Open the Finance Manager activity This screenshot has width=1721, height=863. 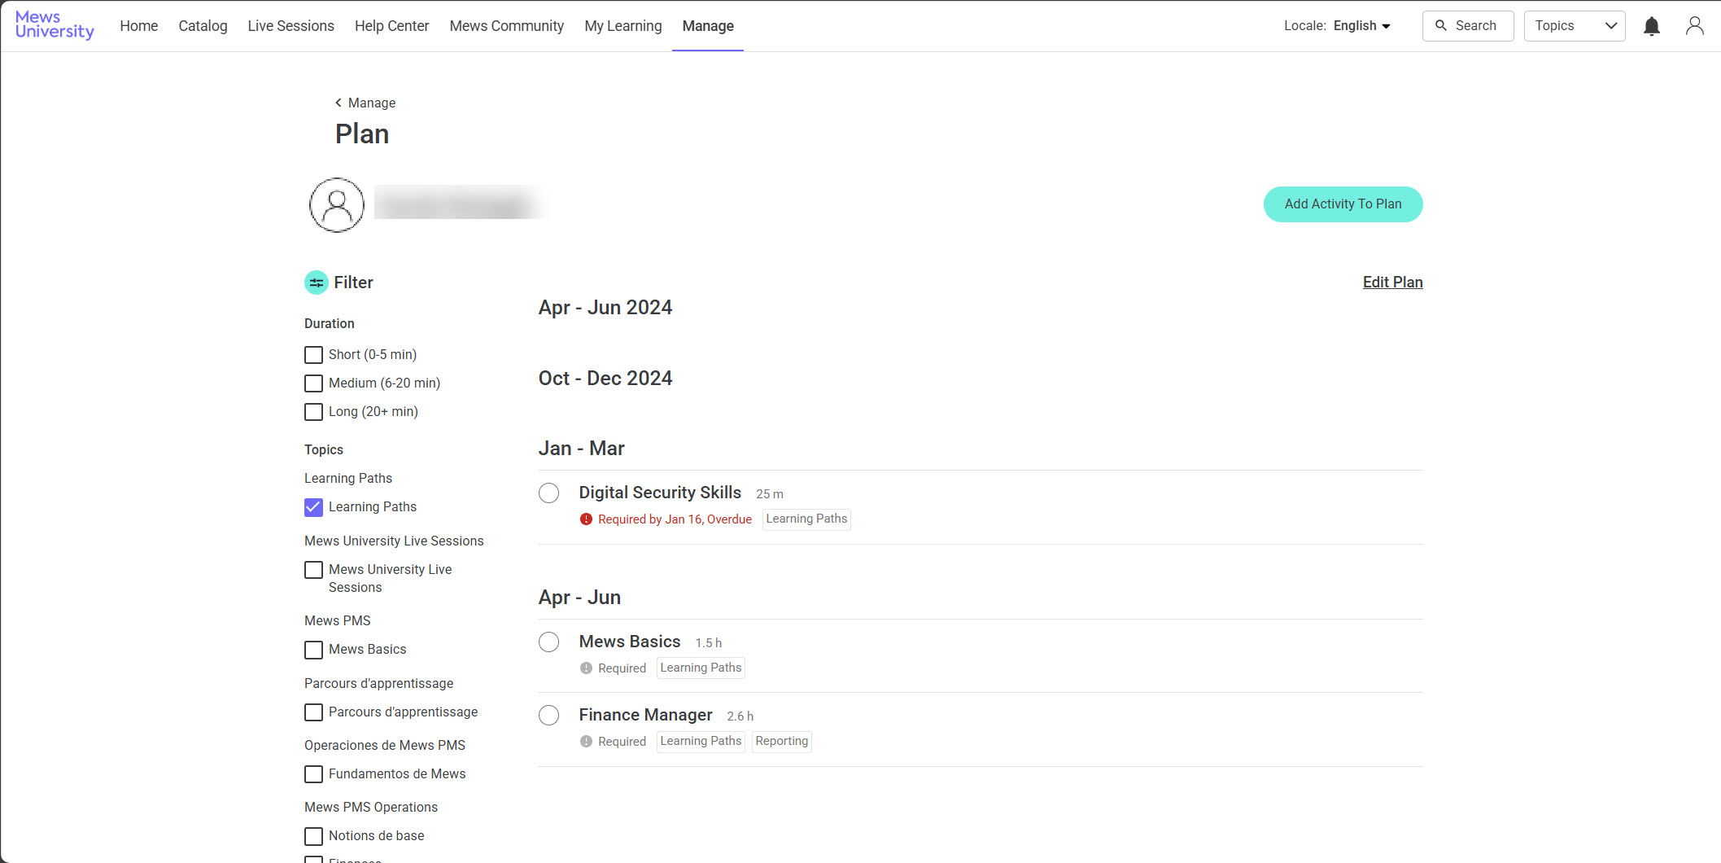tap(645, 715)
